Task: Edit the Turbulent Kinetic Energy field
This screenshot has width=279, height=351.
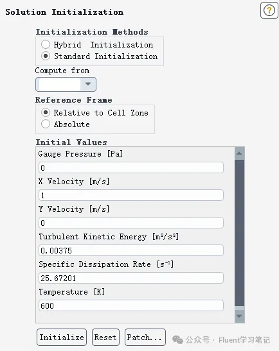Action: point(131,250)
